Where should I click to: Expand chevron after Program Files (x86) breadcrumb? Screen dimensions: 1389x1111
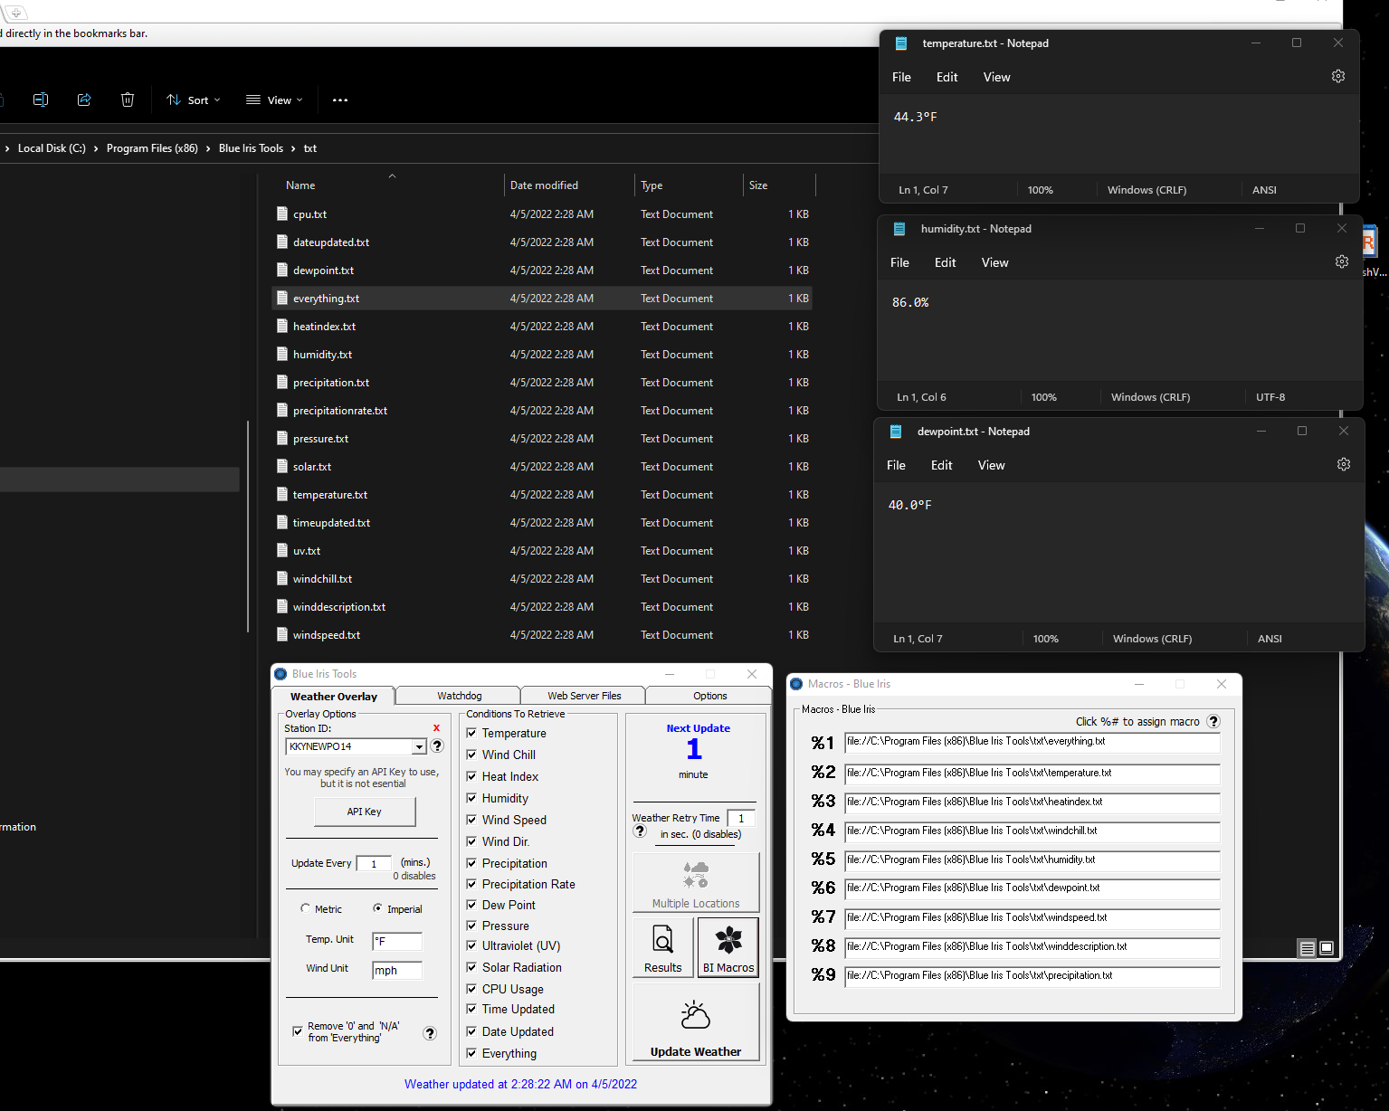click(x=208, y=148)
